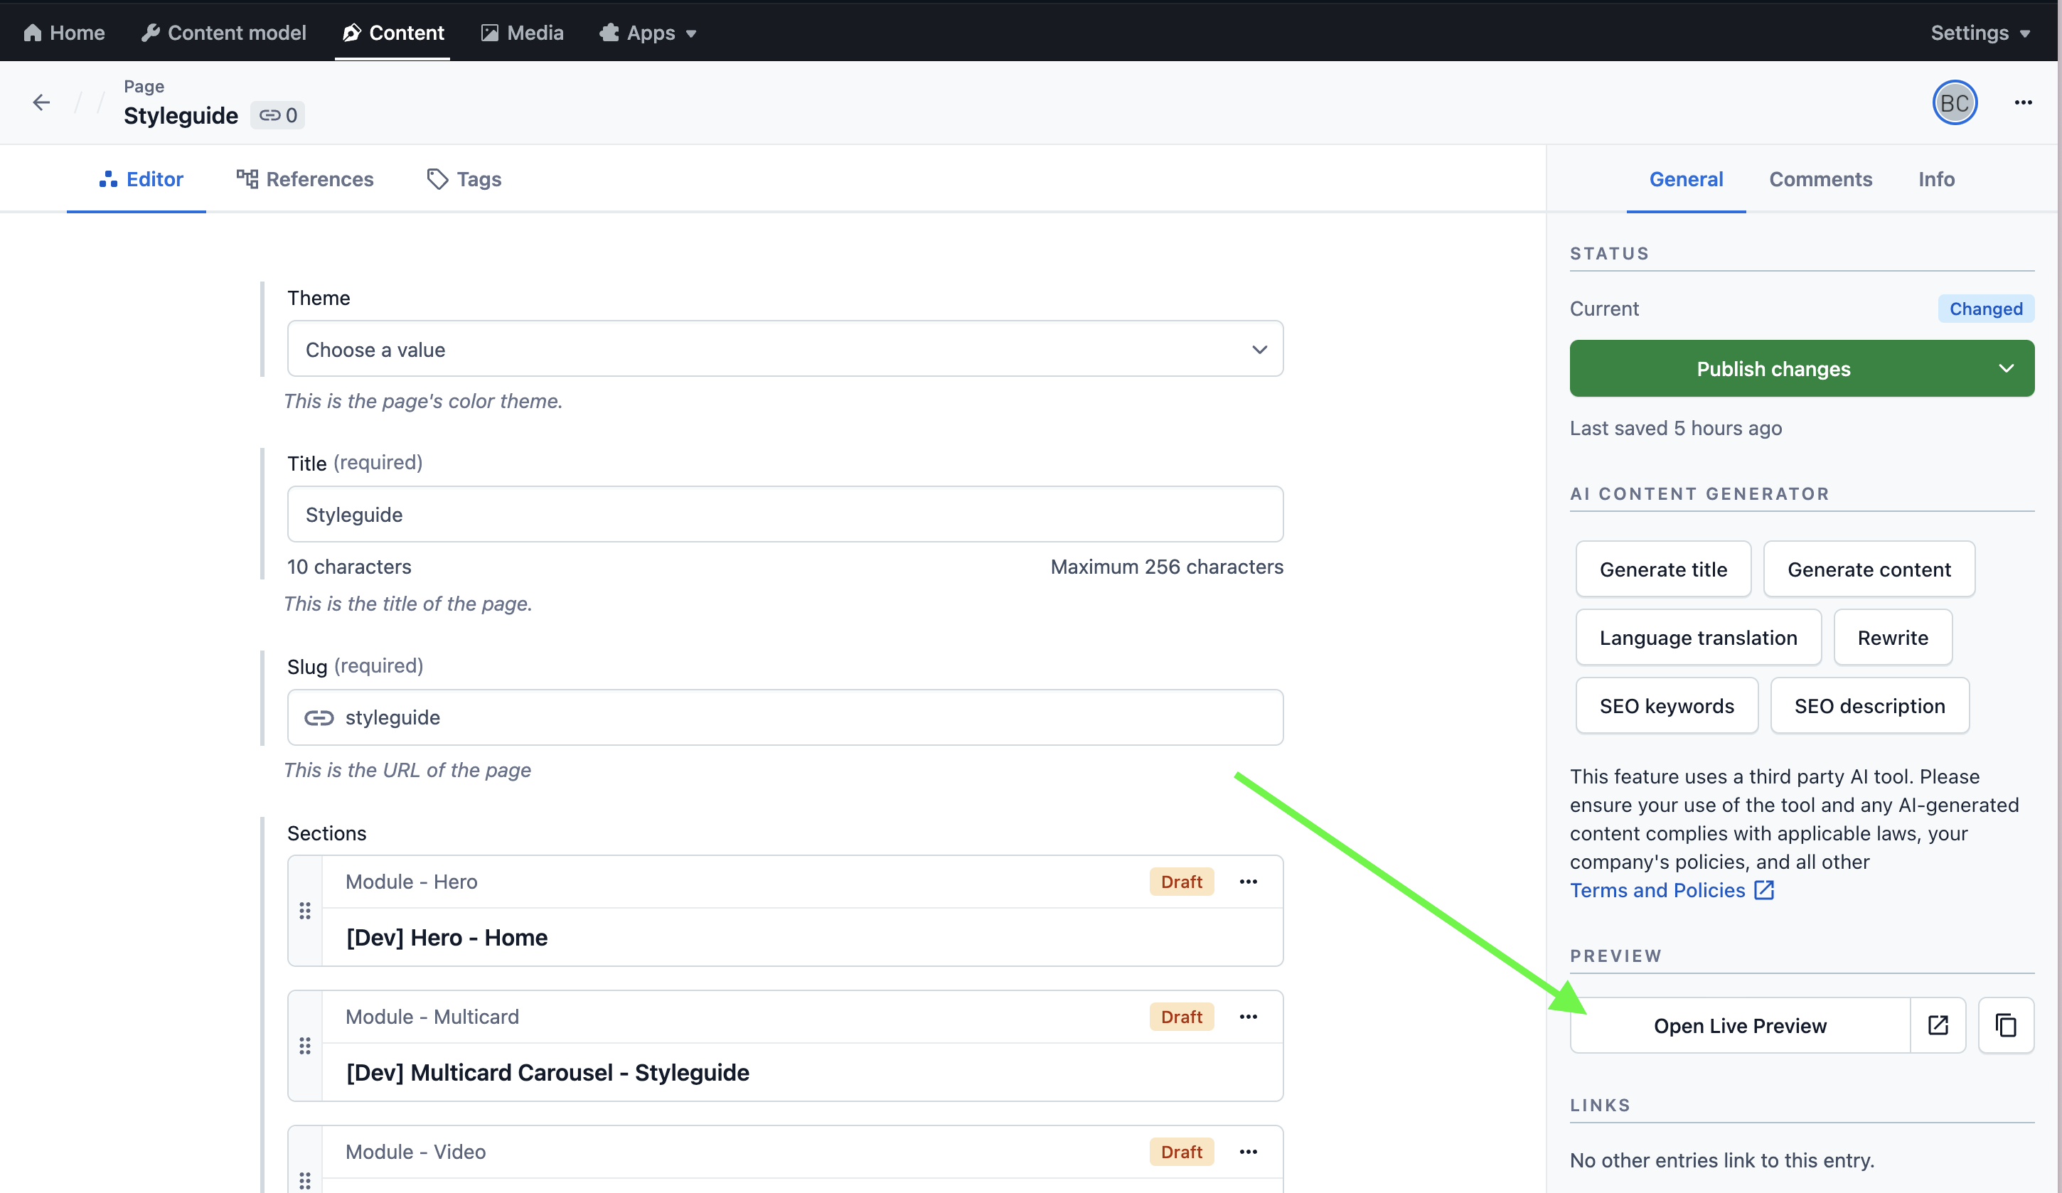2062x1193 pixels.
Task: Click the Publish changes button
Action: pyautogui.click(x=1774, y=368)
